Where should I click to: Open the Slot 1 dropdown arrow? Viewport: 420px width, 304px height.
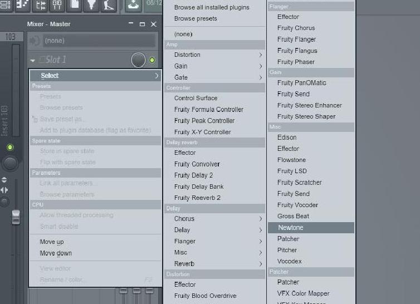[33, 60]
